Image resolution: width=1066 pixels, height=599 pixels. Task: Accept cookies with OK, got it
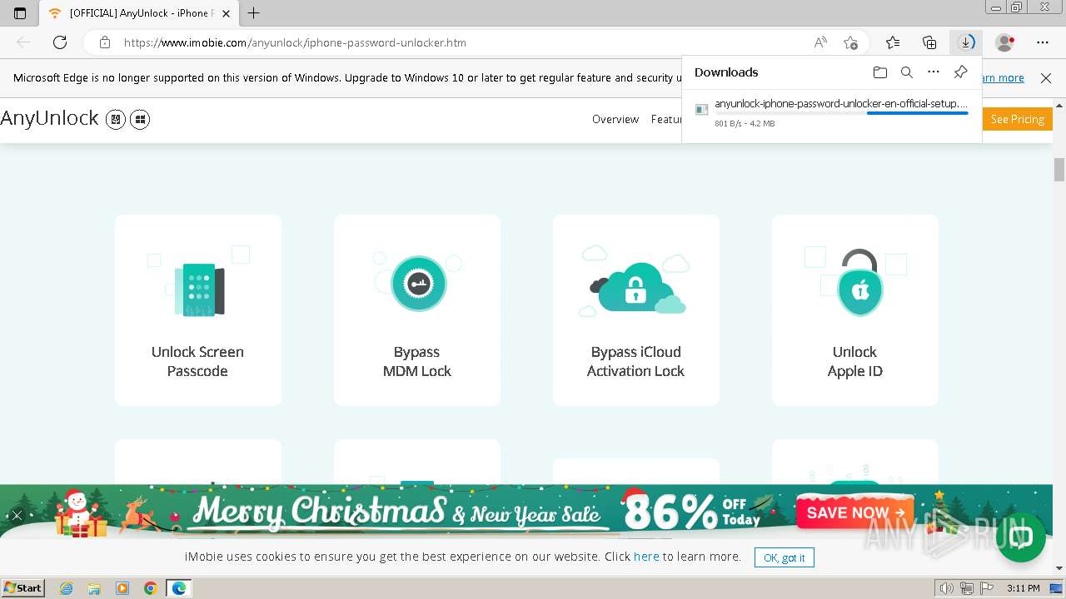(785, 557)
